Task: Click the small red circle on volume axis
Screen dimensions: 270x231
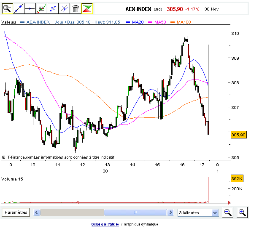Action: coord(78,202)
